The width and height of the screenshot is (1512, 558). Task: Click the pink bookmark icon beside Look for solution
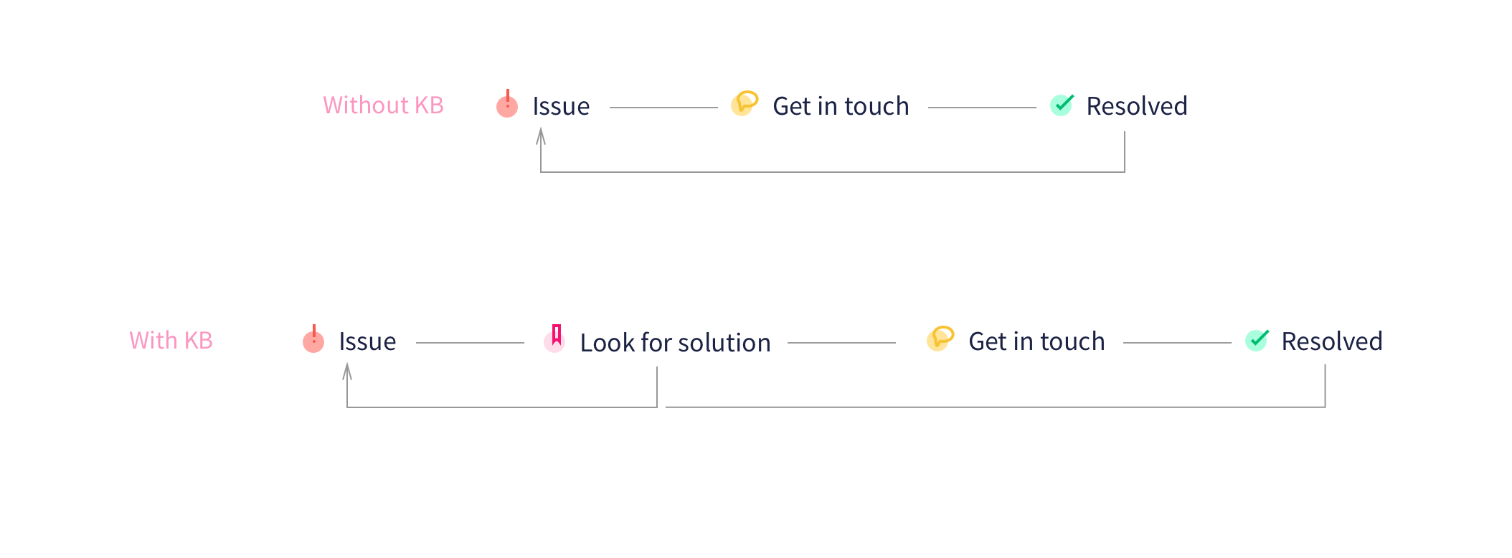pos(554,339)
